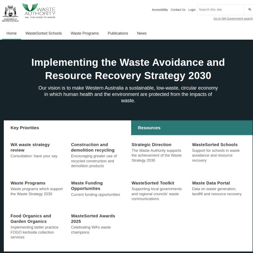Image resolution: width=253 pixels, height=253 pixels.
Task: View Waste Funding Opportunities
Action: coord(86,186)
